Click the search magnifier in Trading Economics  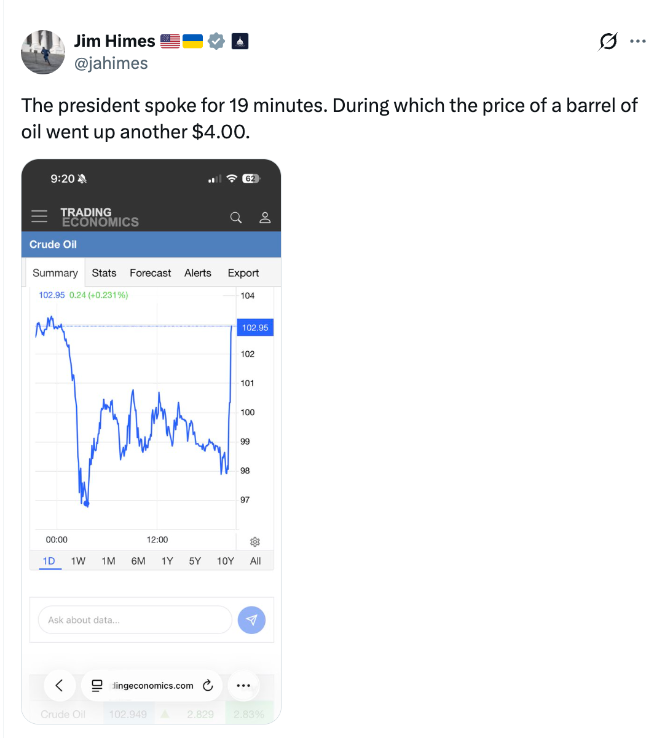[x=236, y=218]
